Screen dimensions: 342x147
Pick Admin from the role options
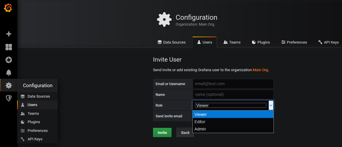233,129
